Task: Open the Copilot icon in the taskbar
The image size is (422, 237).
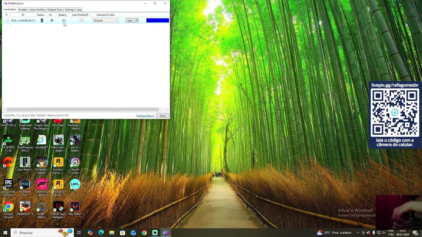Action: pyautogui.click(x=90, y=233)
